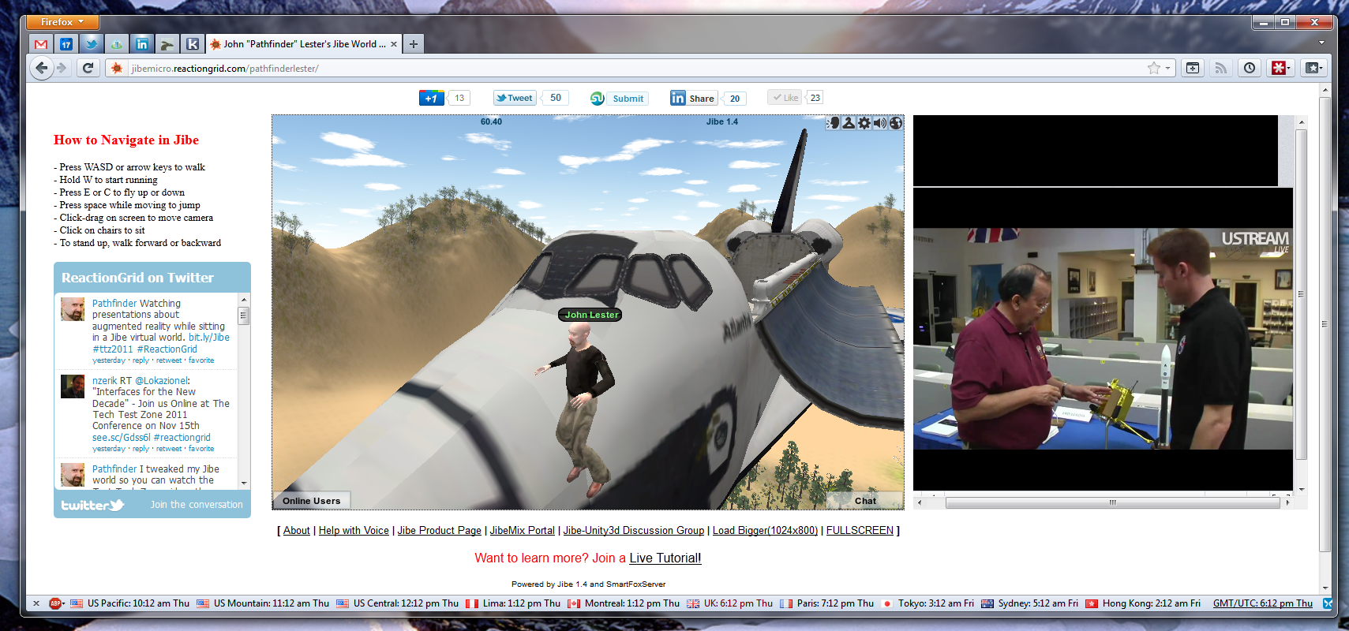
Task: Click the Ustream panel horizontal scrollbar
Action: (x=1111, y=502)
